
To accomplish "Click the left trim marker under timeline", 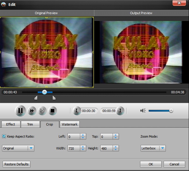I will (36, 98).
